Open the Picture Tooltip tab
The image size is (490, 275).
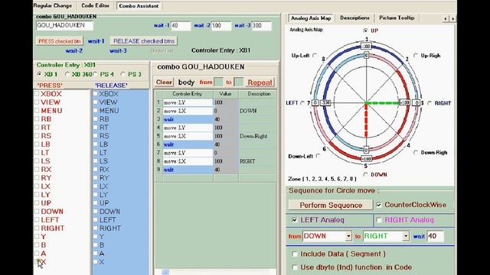coord(397,18)
